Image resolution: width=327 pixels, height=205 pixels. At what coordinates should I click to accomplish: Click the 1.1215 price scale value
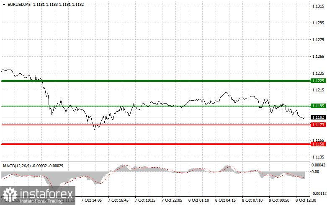click(x=318, y=90)
